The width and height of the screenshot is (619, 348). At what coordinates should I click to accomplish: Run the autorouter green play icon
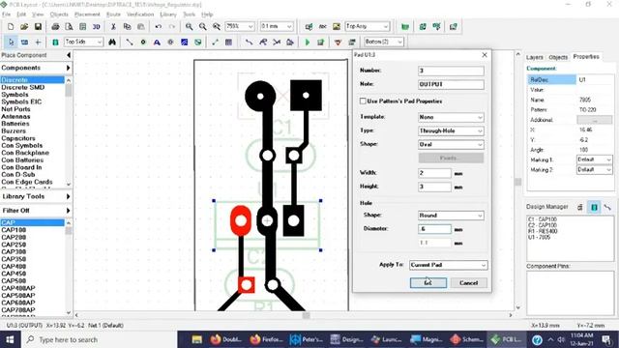pos(308,42)
